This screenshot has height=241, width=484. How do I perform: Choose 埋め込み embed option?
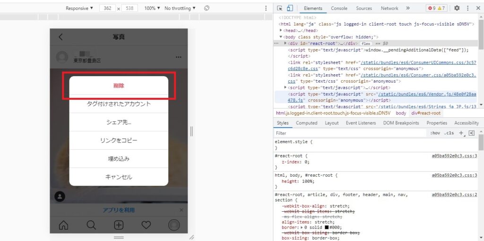(x=119, y=159)
